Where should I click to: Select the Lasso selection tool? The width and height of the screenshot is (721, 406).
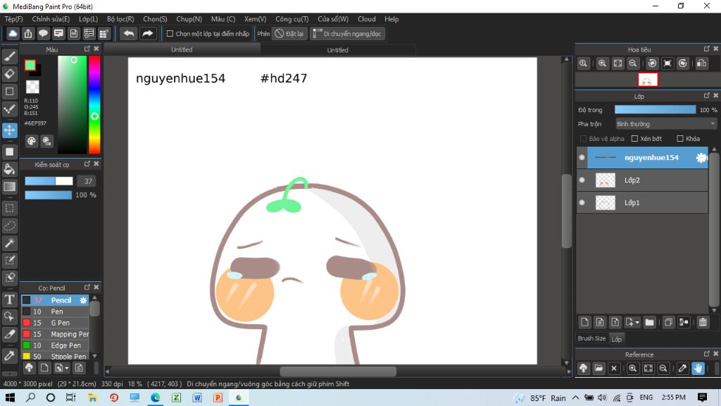10,226
